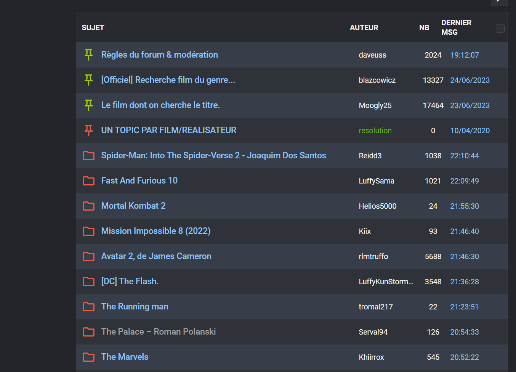
Task: Open author Khiirrox's profile
Action: [x=371, y=357]
